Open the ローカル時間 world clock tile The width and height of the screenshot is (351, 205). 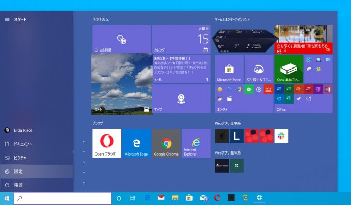coord(121,39)
